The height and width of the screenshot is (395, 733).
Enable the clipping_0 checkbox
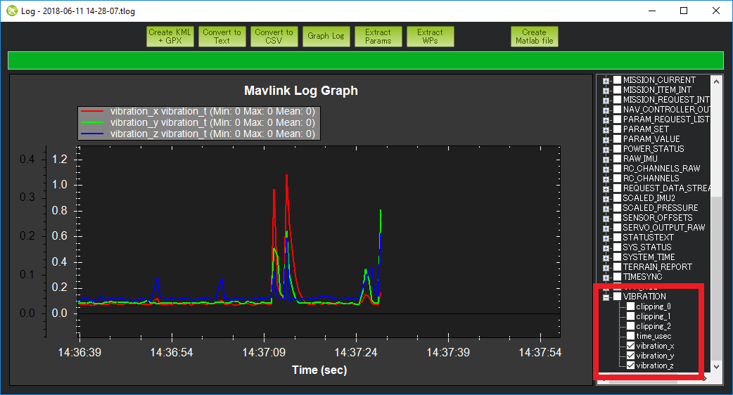(630, 306)
